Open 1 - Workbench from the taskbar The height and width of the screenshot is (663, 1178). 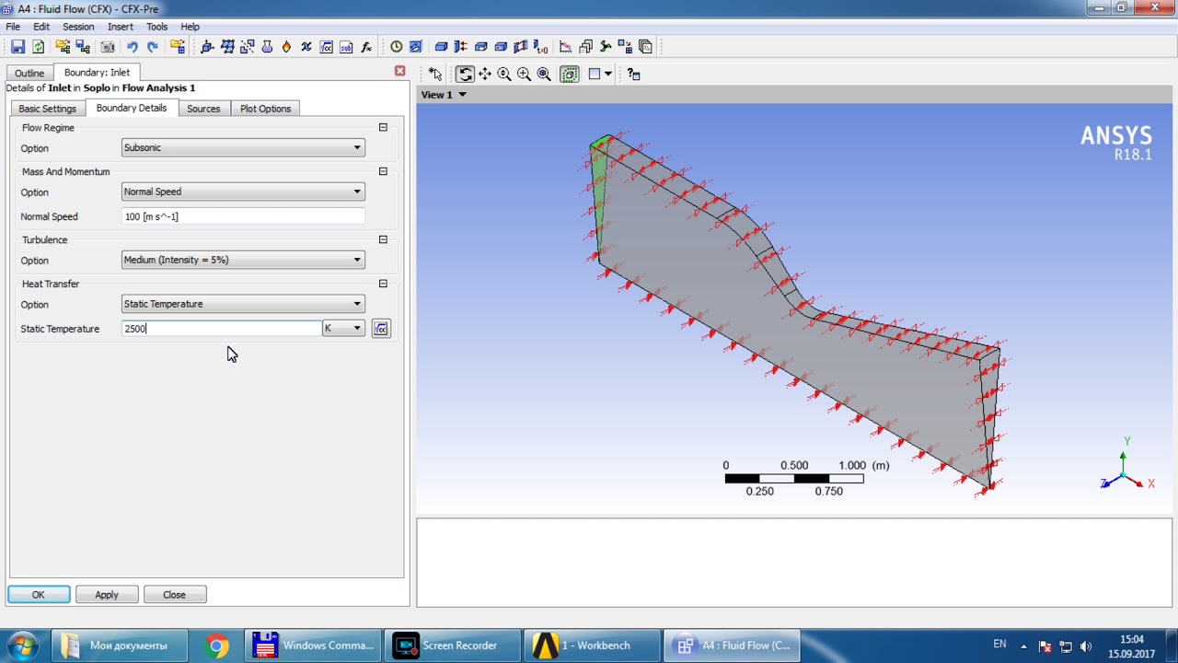pos(592,646)
